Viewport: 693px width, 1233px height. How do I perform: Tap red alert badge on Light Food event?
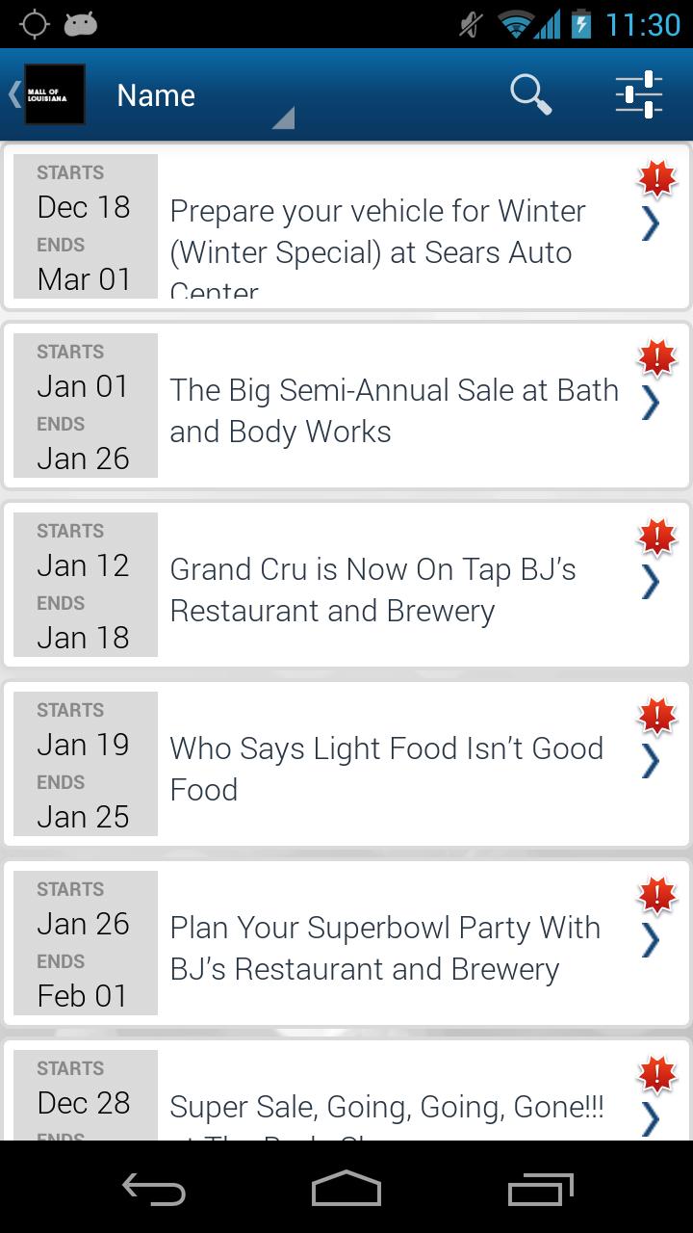(657, 717)
